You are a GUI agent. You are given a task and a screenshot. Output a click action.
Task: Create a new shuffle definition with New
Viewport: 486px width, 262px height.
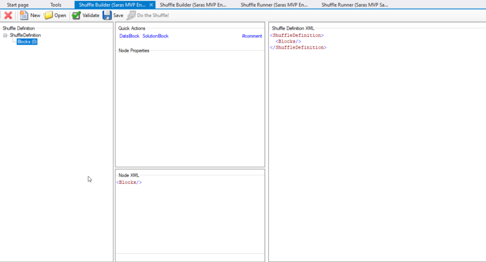click(x=30, y=15)
